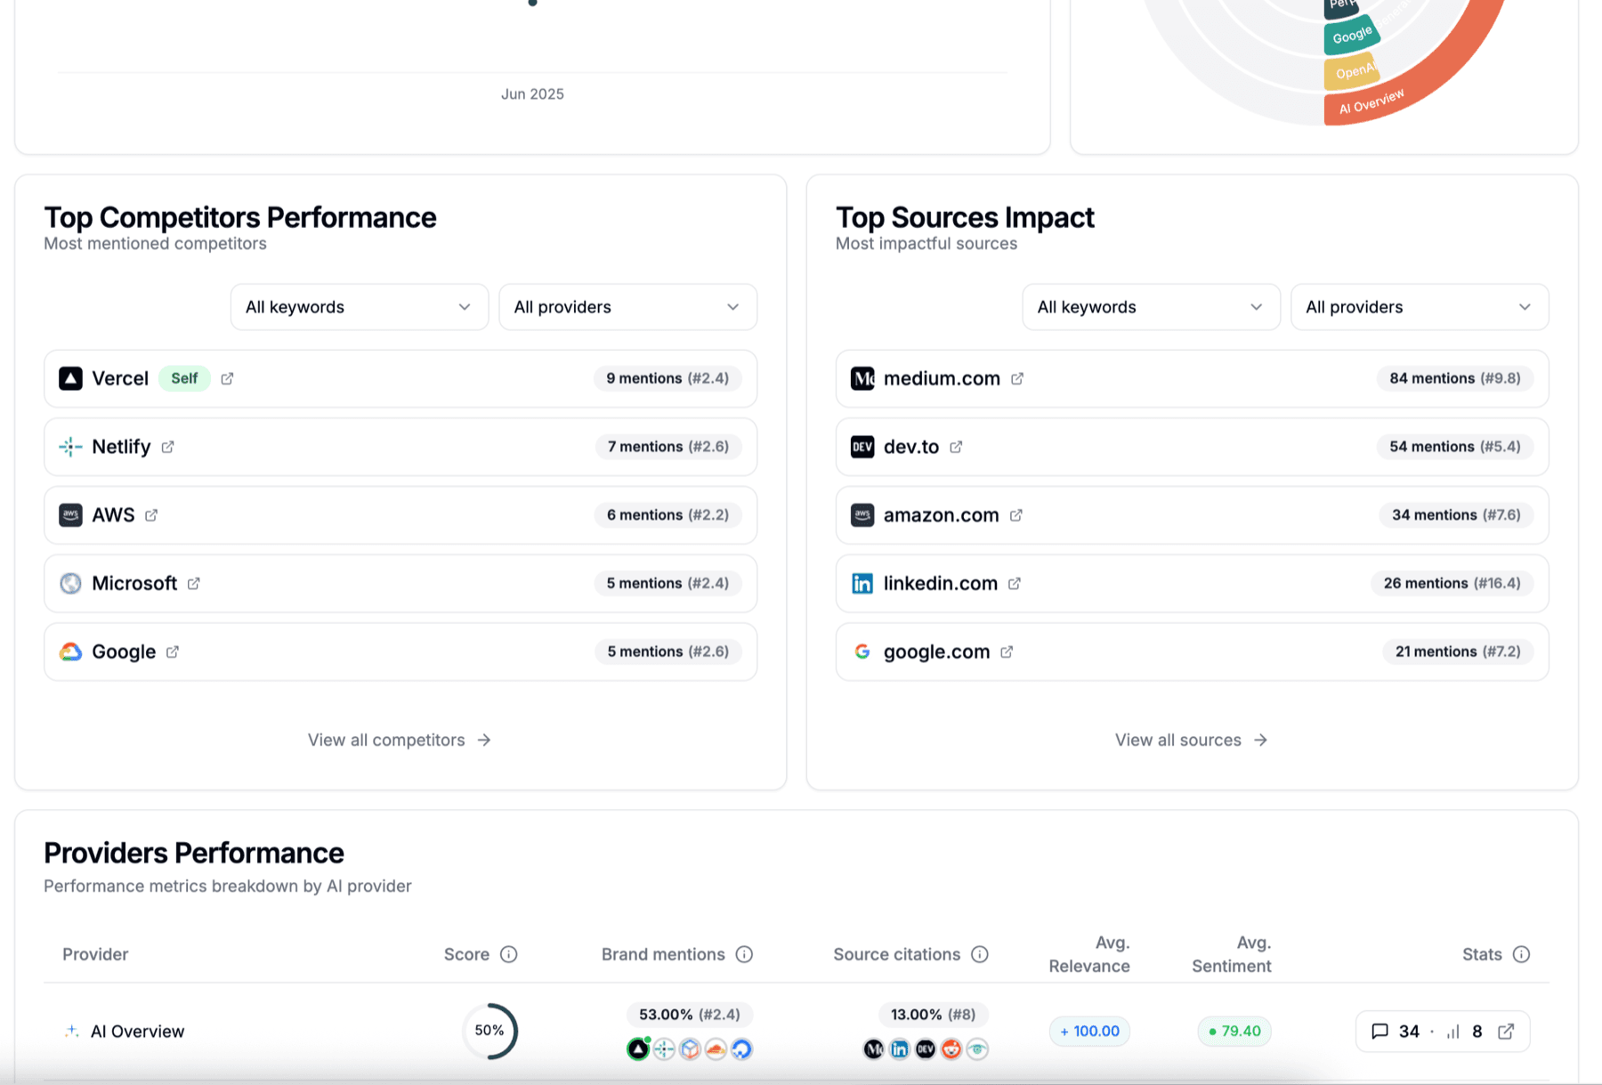Click the amazon.com favicon
This screenshot has height=1085, width=1602.
[862, 515]
